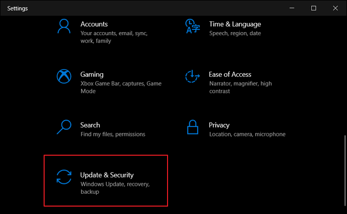Open Ease of Access heading

230,75
